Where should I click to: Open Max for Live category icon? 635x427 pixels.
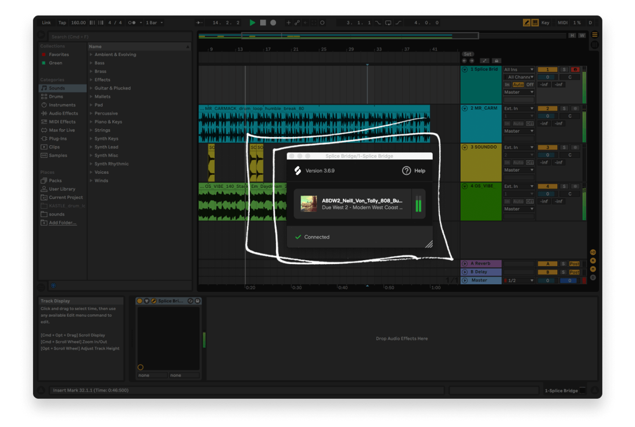(44, 130)
